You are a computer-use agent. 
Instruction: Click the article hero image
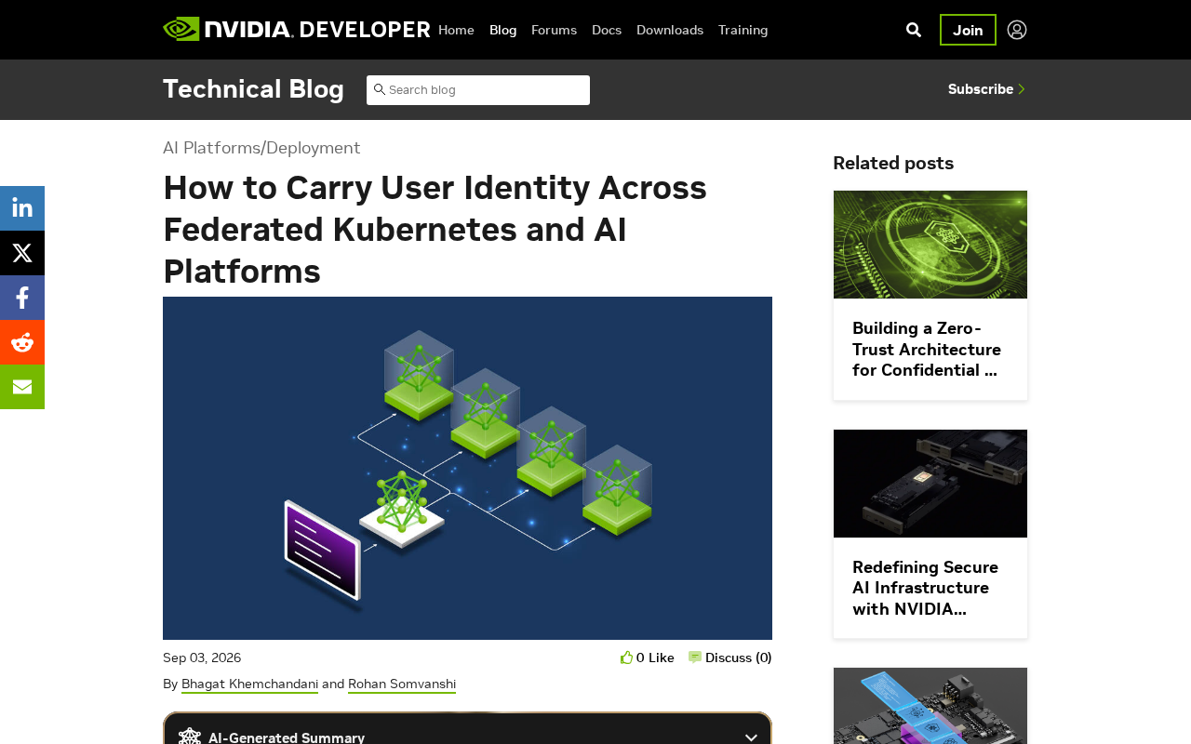[x=467, y=468]
